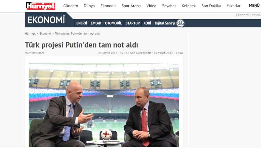Click the Ekonomi breadcrumb link

tap(45, 34)
